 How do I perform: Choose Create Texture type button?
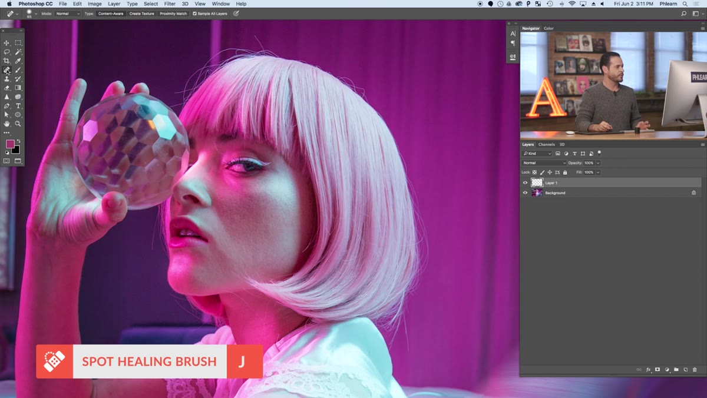tap(141, 14)
